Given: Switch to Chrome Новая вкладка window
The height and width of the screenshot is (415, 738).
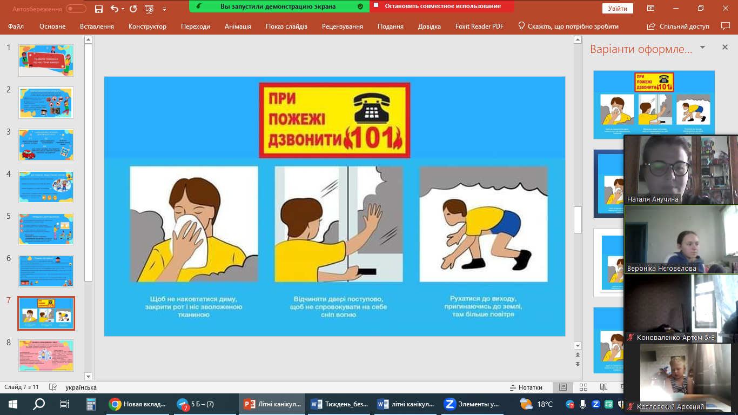Looking at the screenshot, I should (x=137, y=404).
